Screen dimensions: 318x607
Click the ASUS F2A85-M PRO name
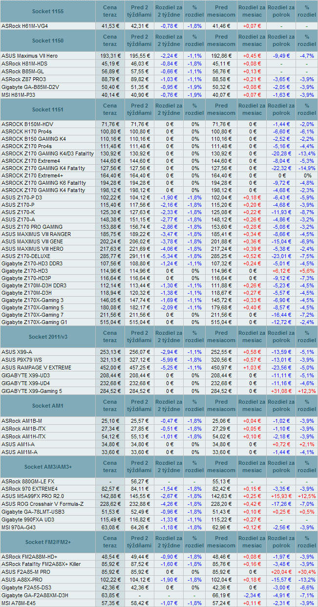coord(26,571)
